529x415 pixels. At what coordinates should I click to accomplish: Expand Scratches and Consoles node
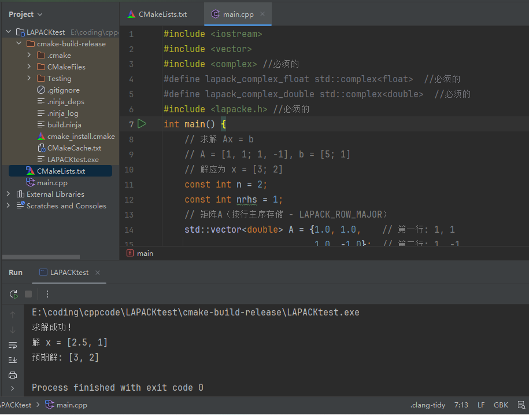9,205
